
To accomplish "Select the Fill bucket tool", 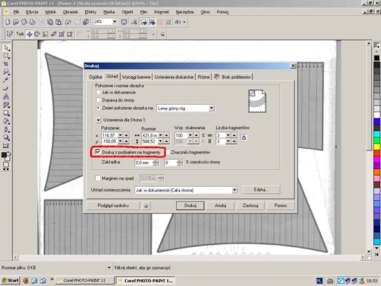I will coord(6,122).
